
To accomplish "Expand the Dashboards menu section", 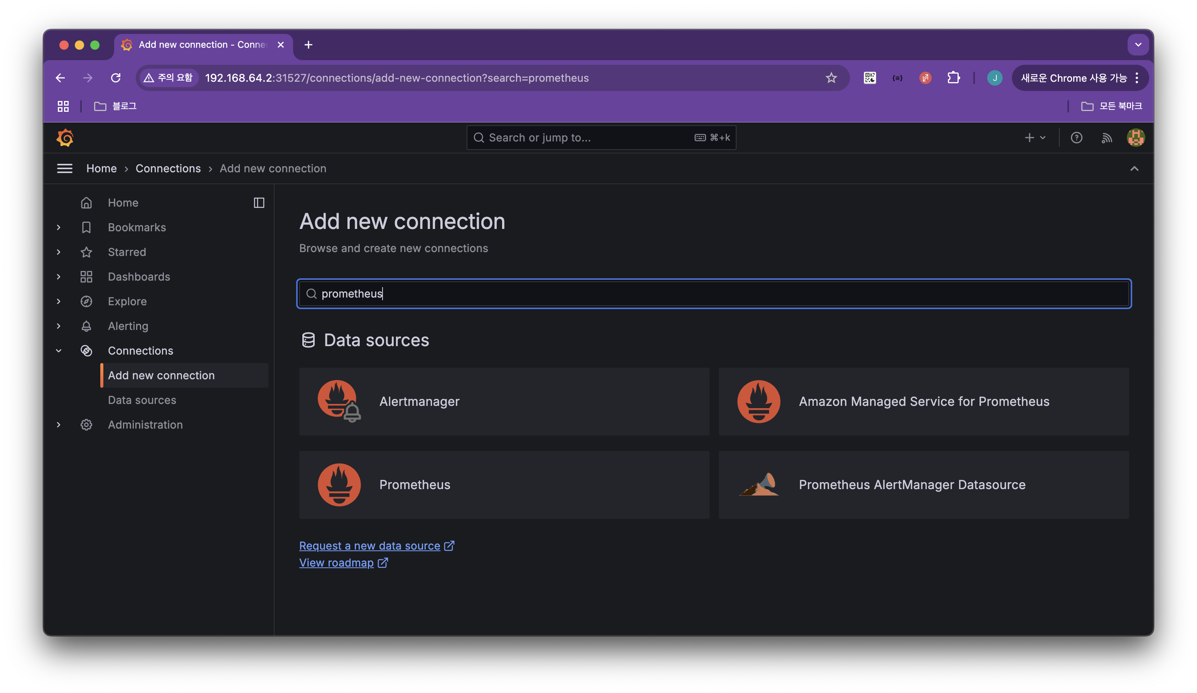I will tap(59, 277).
